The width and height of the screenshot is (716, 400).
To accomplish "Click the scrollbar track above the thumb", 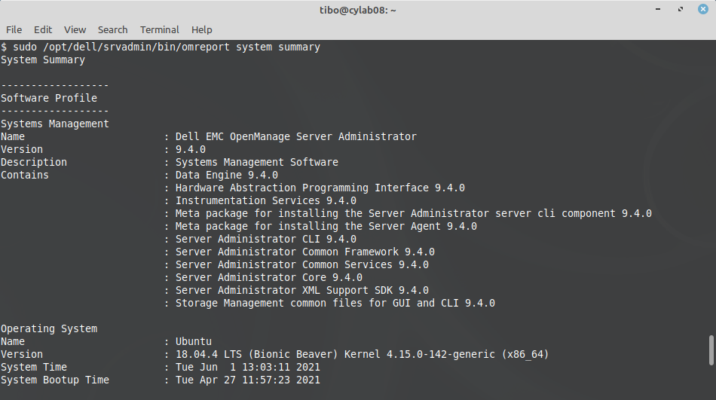I will [x=711, y=188].
